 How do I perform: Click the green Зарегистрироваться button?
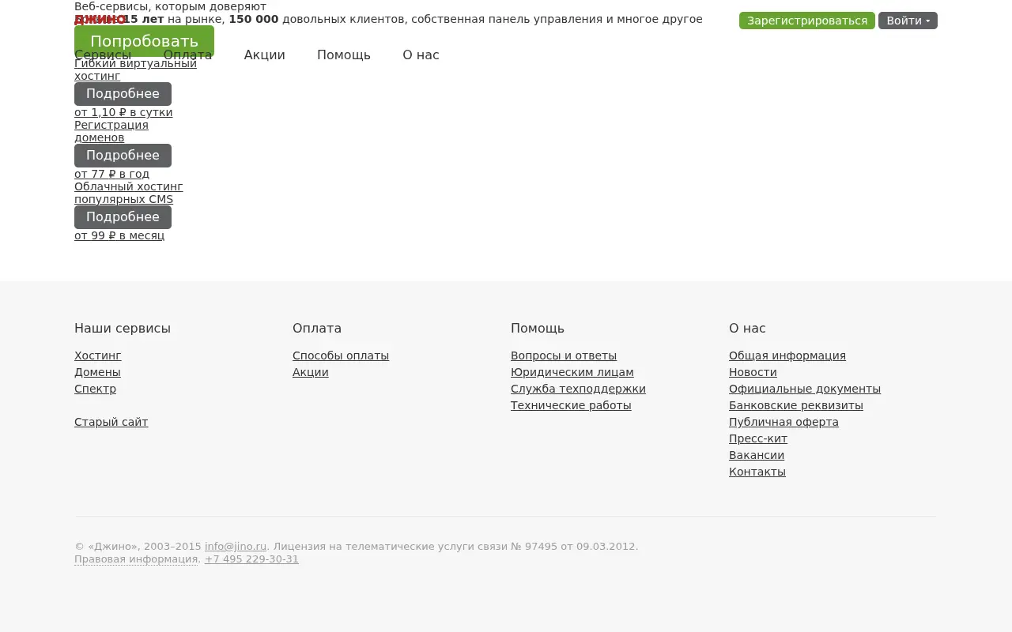[x=806, y=21]
